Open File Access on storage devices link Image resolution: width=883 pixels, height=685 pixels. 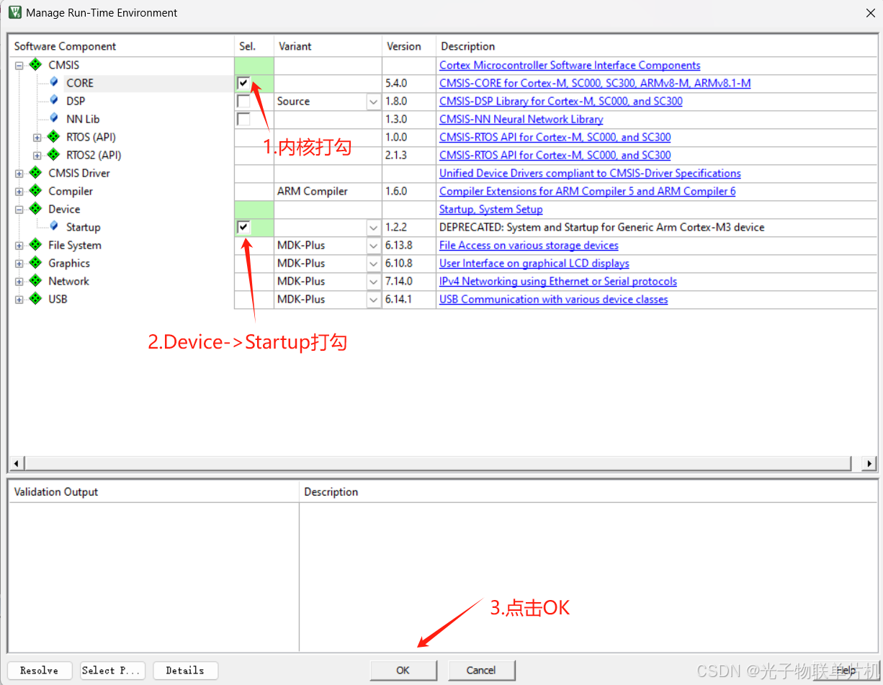click(529, 246)
